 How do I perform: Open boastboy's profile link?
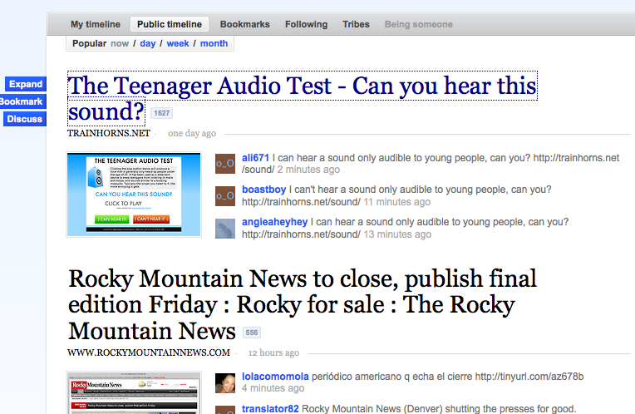click(263, 190)
